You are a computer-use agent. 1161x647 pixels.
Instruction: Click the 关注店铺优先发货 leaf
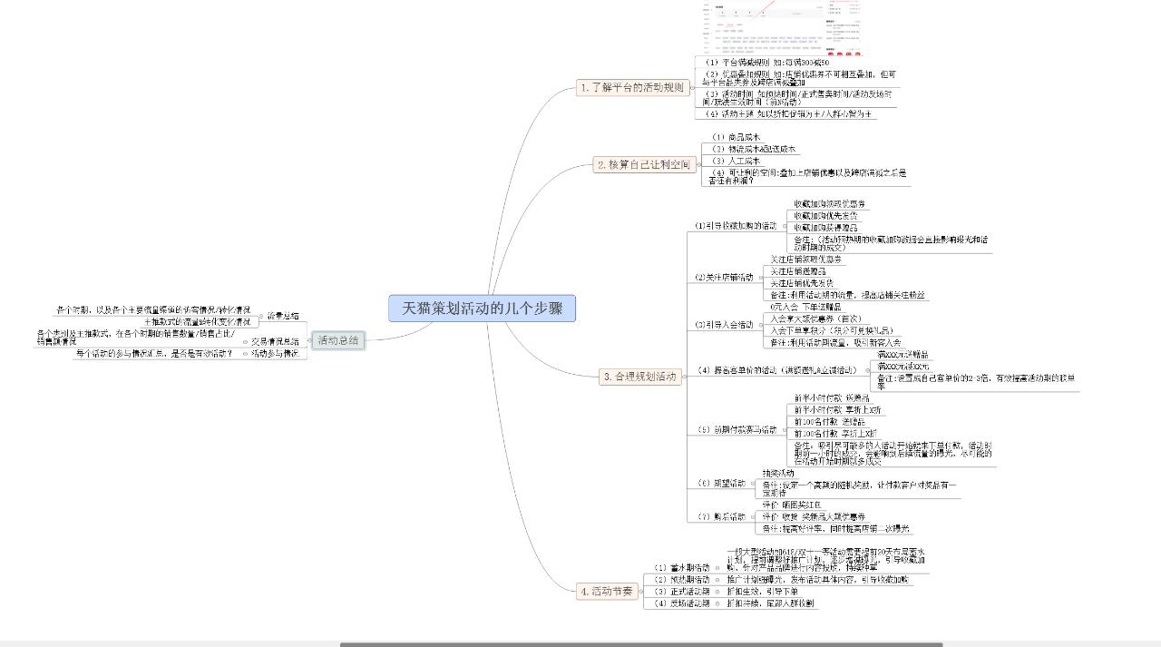coord(803,284)
